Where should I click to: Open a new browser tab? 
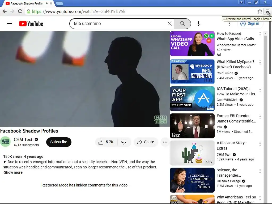[x=59, y=3]
